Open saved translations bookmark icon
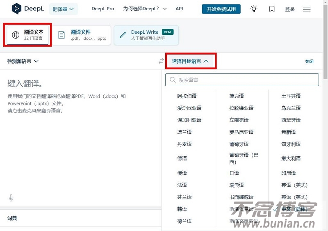 pyautogui.click(x=272, y=9)
